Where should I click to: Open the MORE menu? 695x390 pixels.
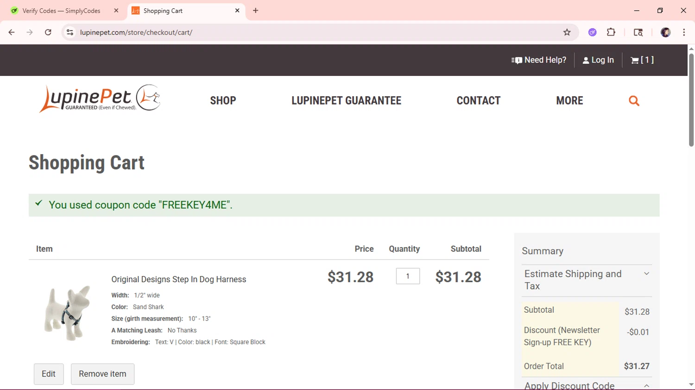[x=569, y=100]
